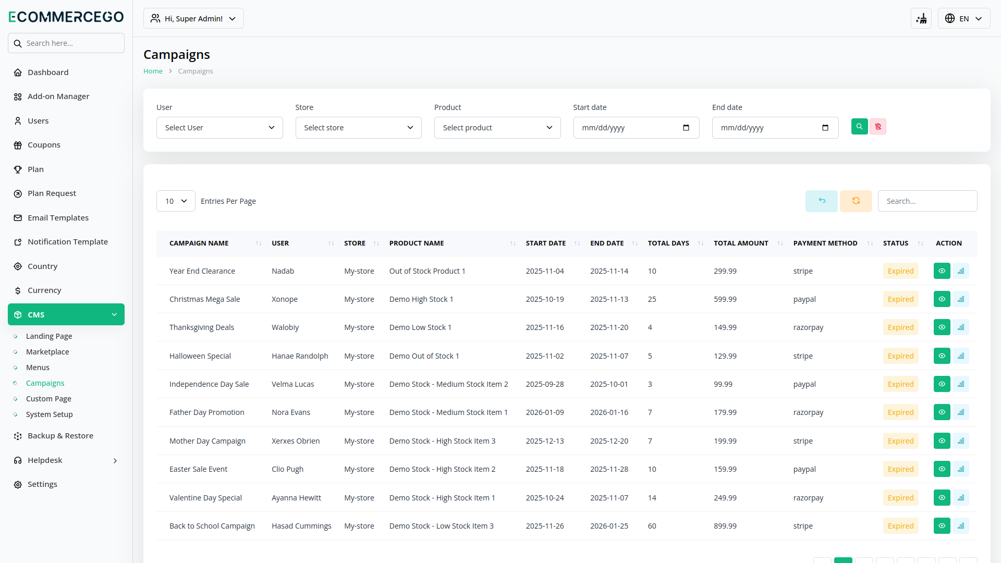
Task: Open statistics chart for Independence Day Sale
Action: [961, 384]
